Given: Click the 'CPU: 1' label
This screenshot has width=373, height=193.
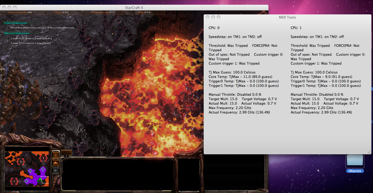Looking at the screenshot, I should pyautogui.click(x=296, y=28).
